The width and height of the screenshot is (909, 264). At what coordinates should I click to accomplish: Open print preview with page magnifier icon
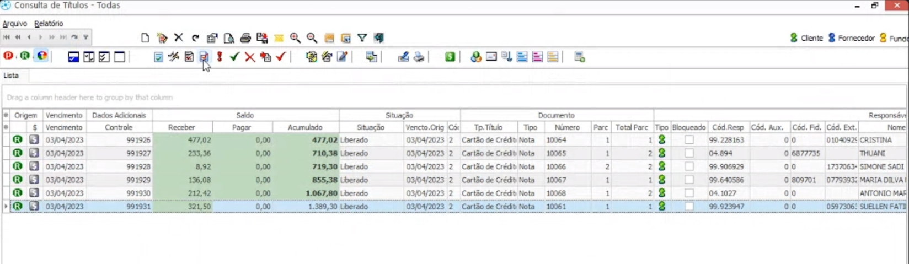(229, 38)
